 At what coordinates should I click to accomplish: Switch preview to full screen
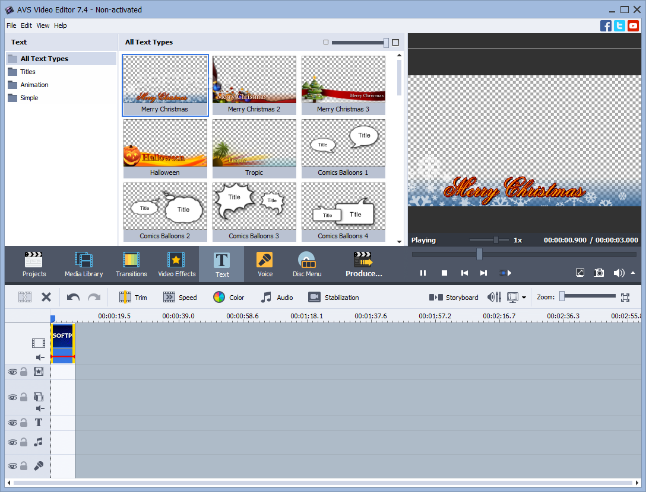click(x=579, y=273)
